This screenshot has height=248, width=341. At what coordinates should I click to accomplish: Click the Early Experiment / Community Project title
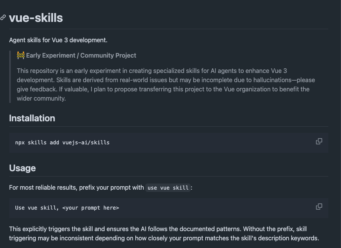[81, 55]
